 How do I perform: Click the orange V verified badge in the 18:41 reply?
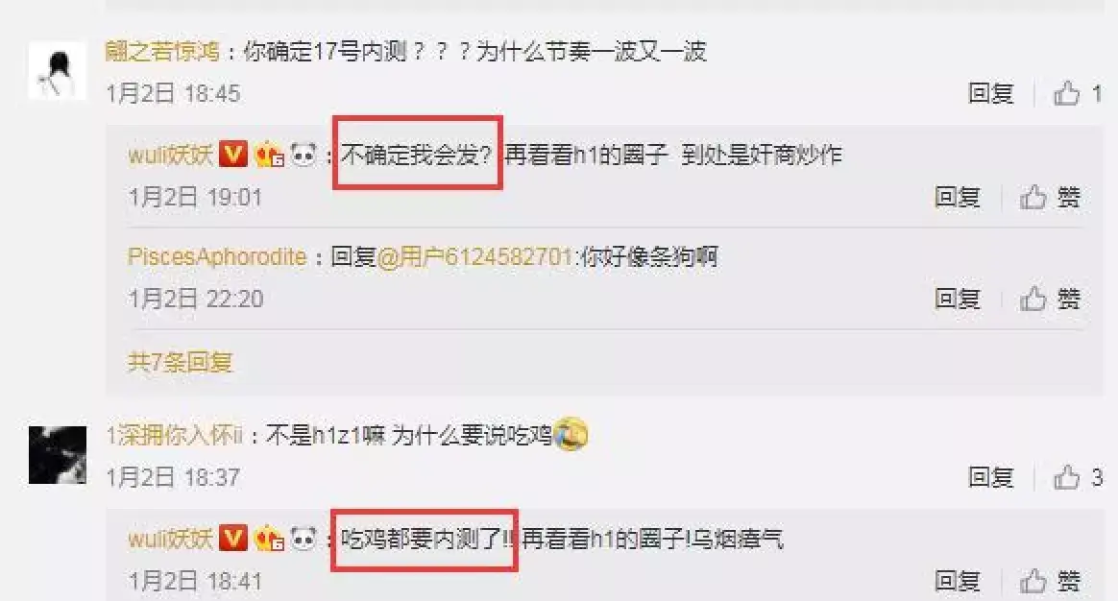coord(232,539)
